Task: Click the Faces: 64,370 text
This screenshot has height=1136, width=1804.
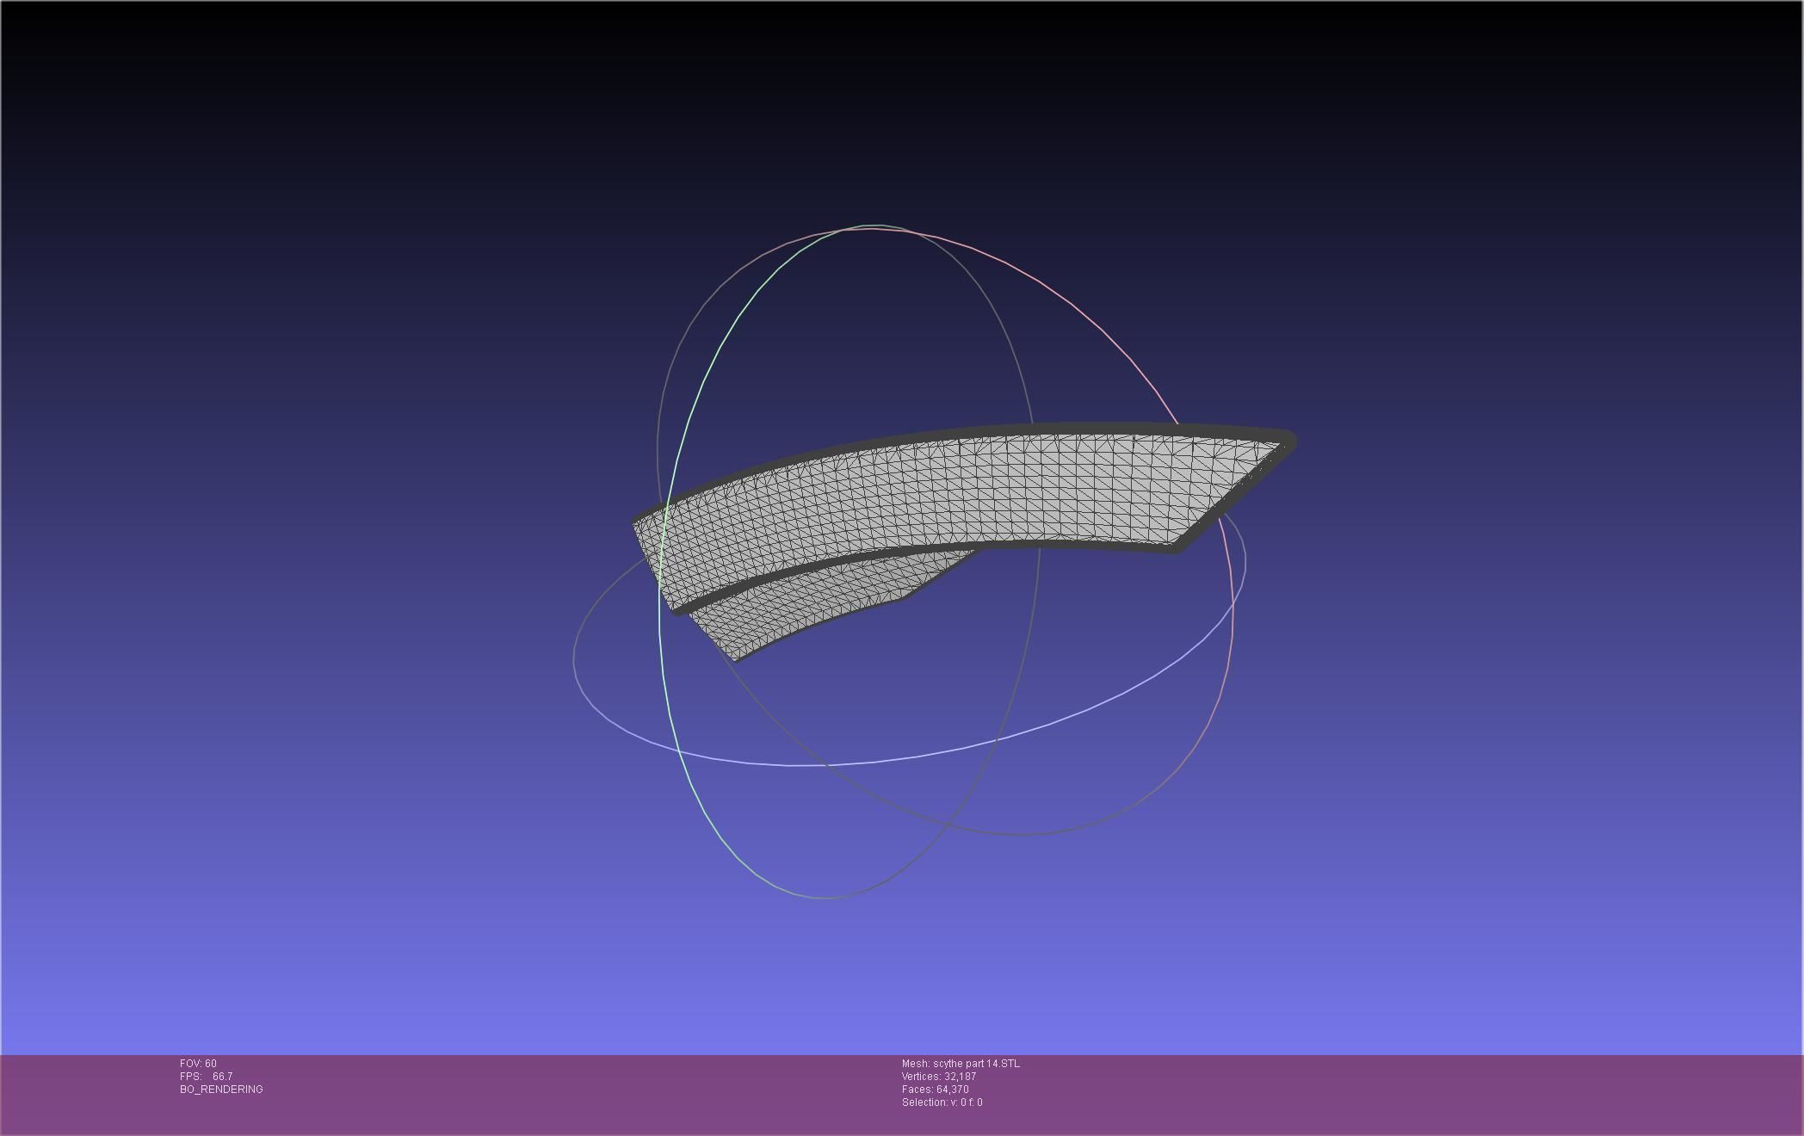Action: (x=936, y=1090)
